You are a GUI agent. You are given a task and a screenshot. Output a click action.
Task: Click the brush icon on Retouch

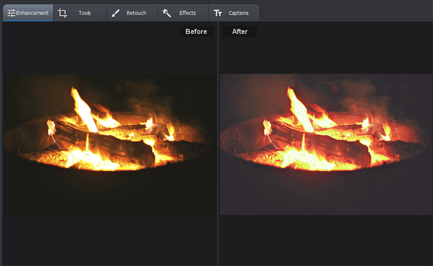tap(115, 13)
